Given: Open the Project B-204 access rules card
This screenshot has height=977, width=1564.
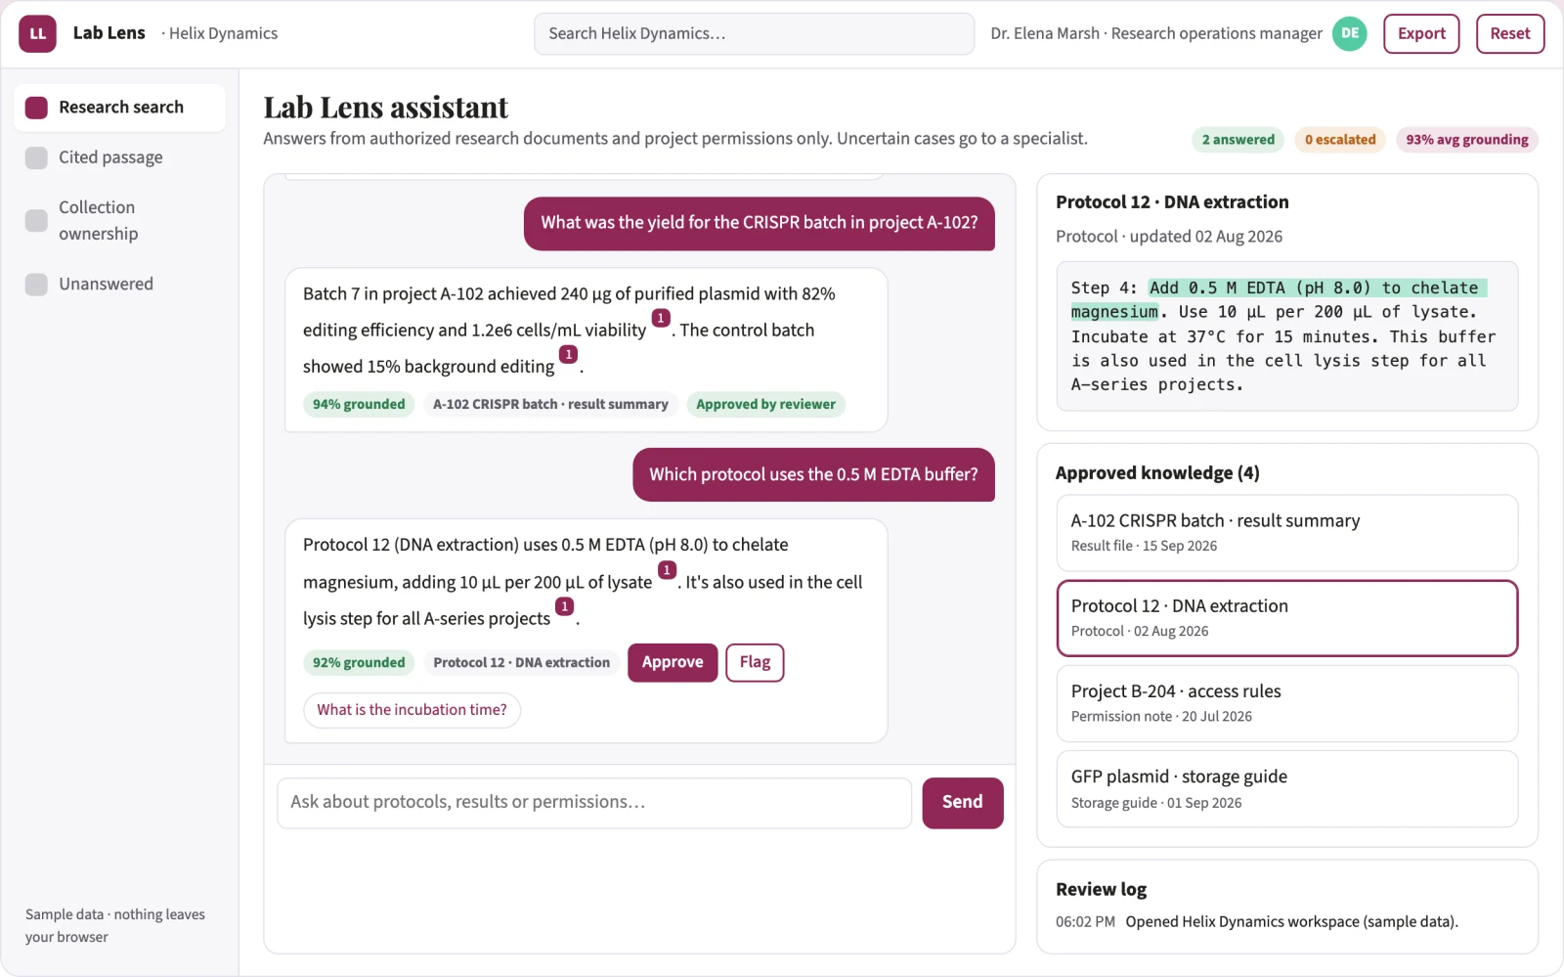Looking at the screenshot, I should pyautogui.click(x=1287, y=703).
